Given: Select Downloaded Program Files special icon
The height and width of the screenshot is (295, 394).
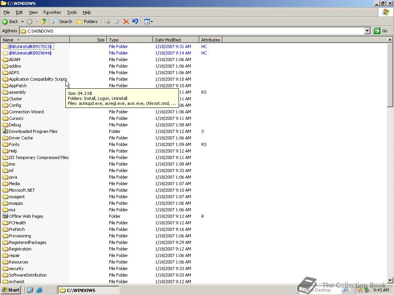Looking at the screenshot, I should [5, 131].
